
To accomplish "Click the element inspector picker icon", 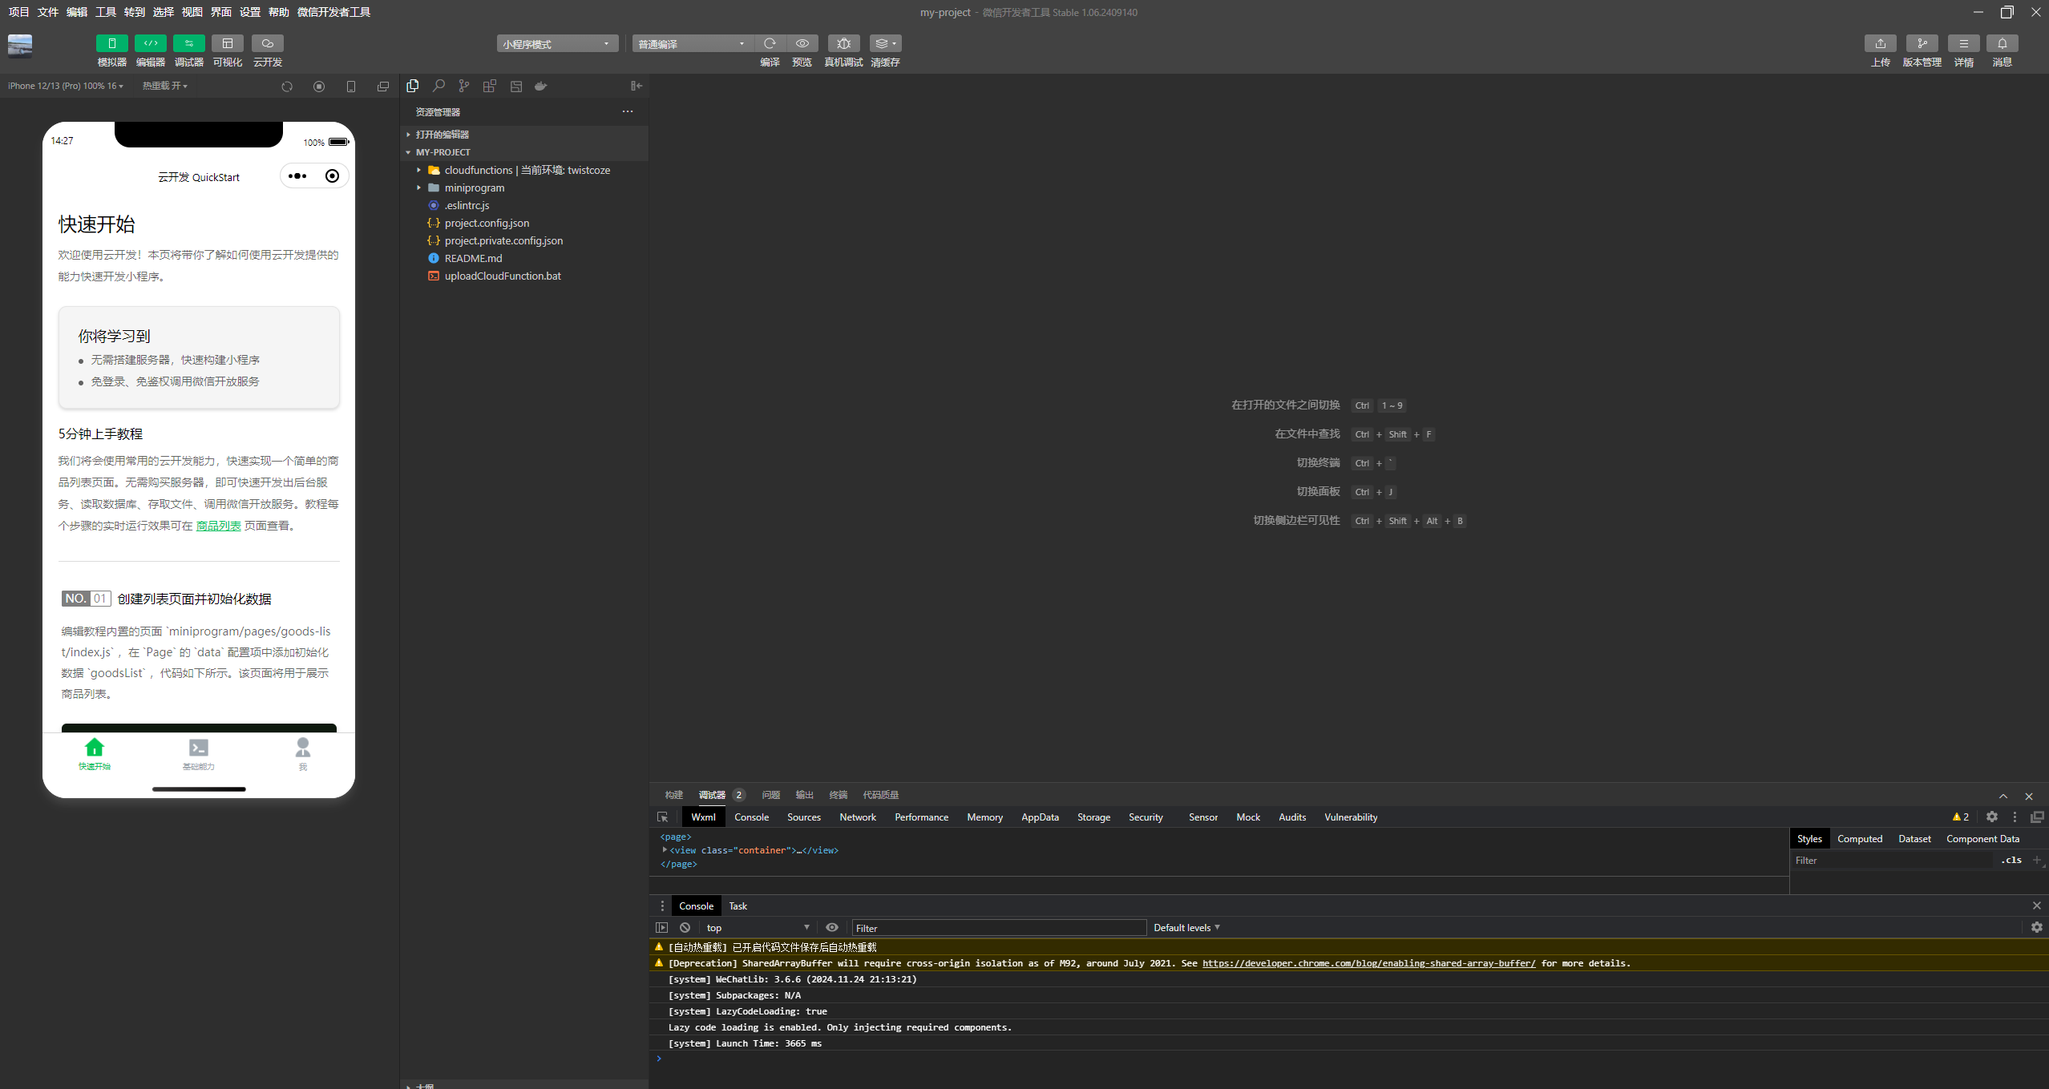I will (662, 817).
